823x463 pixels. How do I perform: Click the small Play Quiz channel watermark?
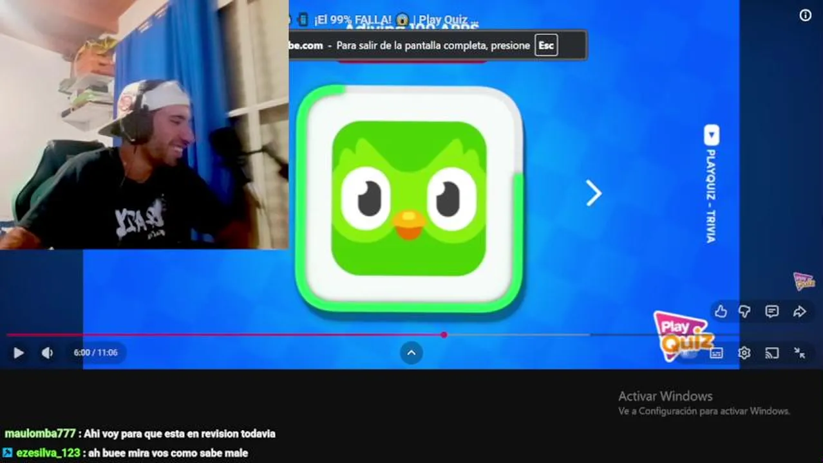click(x=804, y=281)
